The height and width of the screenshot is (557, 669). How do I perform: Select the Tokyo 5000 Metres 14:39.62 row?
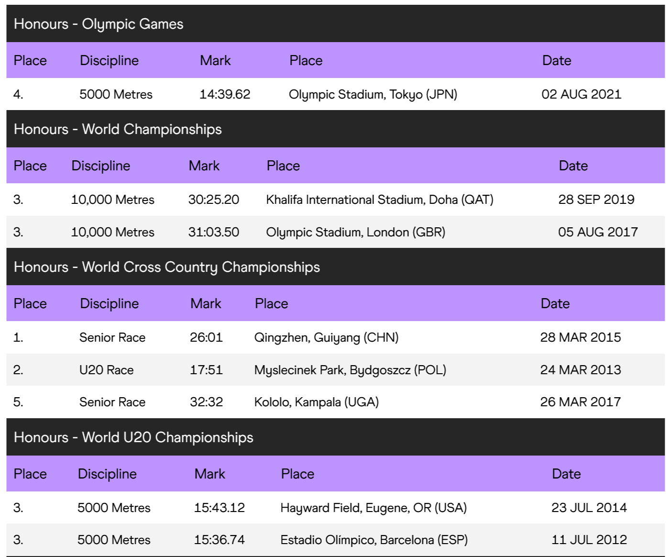[x=335, y=94]
